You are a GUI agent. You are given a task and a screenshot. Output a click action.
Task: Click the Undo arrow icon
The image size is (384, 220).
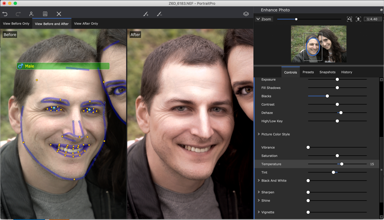(5, 14)
